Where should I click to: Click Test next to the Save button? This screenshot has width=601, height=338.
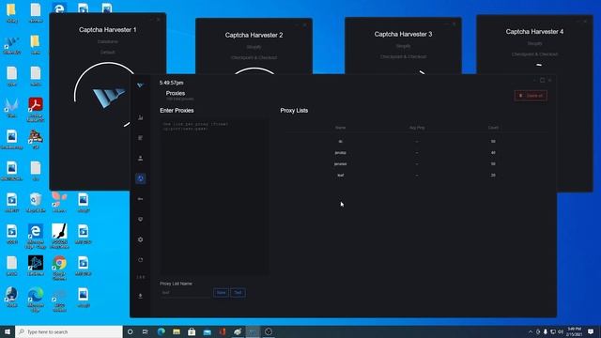[x=238, y=293]
